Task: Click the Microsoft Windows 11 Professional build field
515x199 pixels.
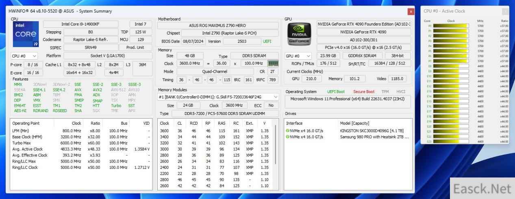Action: (x=348, y=102)
